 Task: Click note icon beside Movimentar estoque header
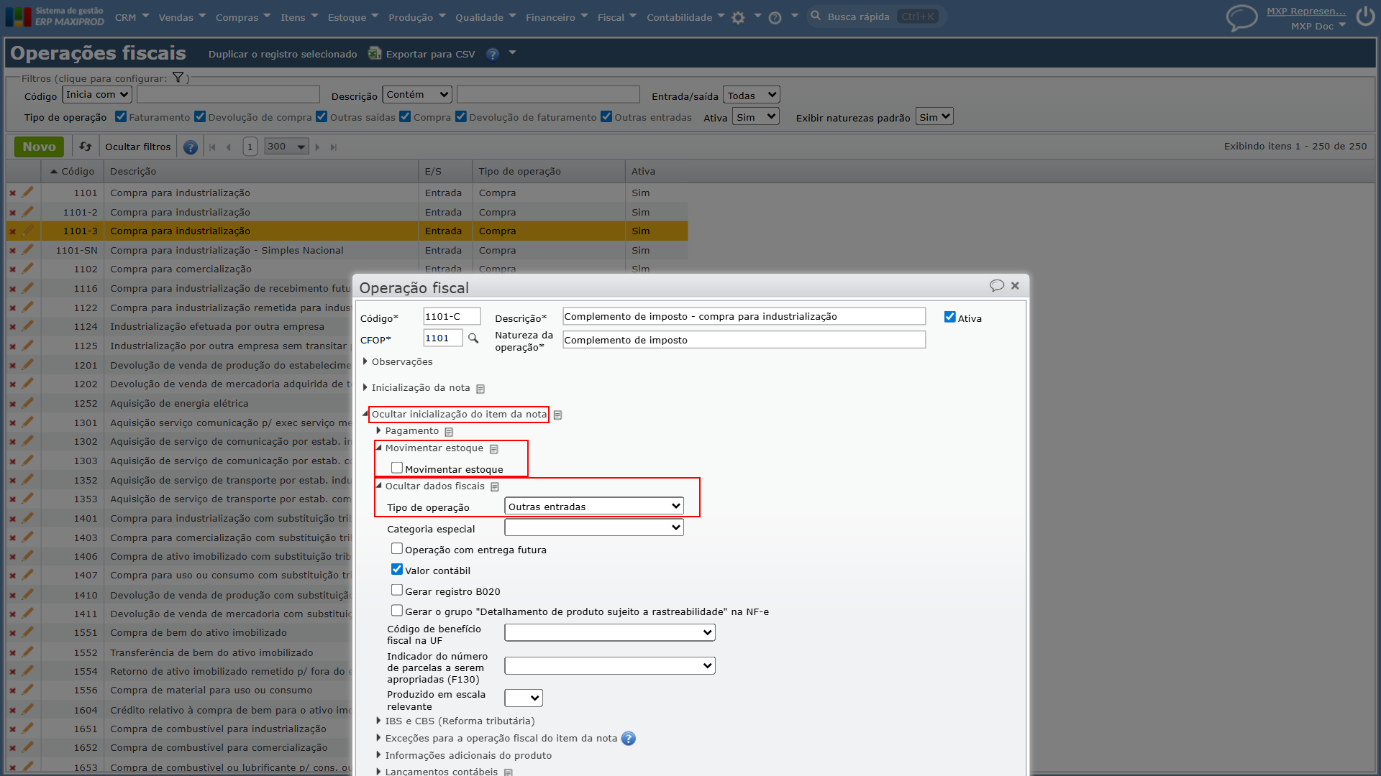coord(494,449)
